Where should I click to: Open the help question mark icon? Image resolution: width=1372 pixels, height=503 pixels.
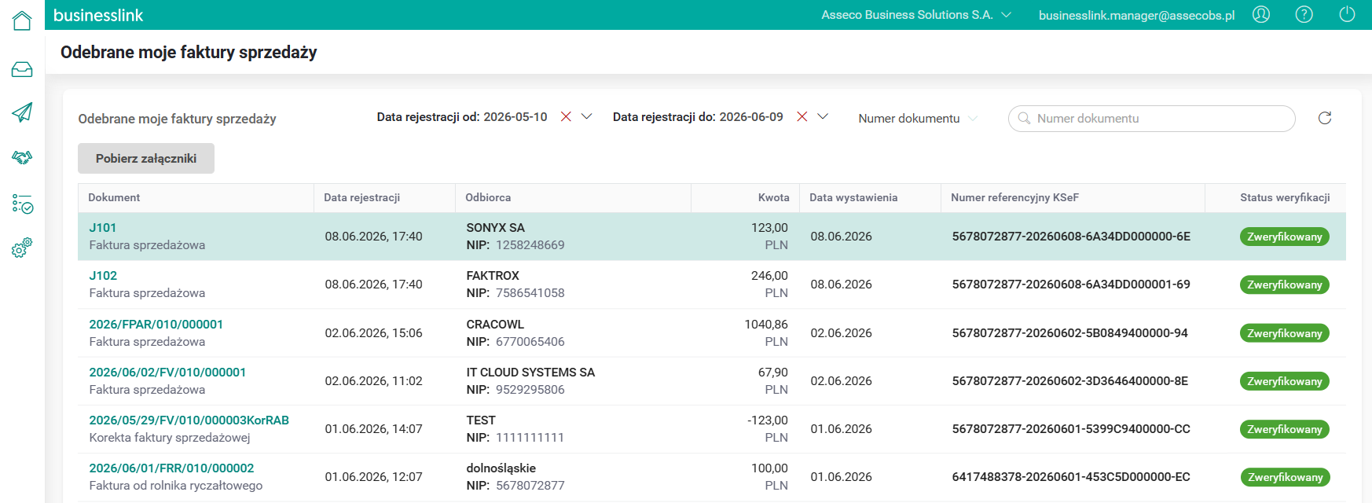(x=1304, y=14)
